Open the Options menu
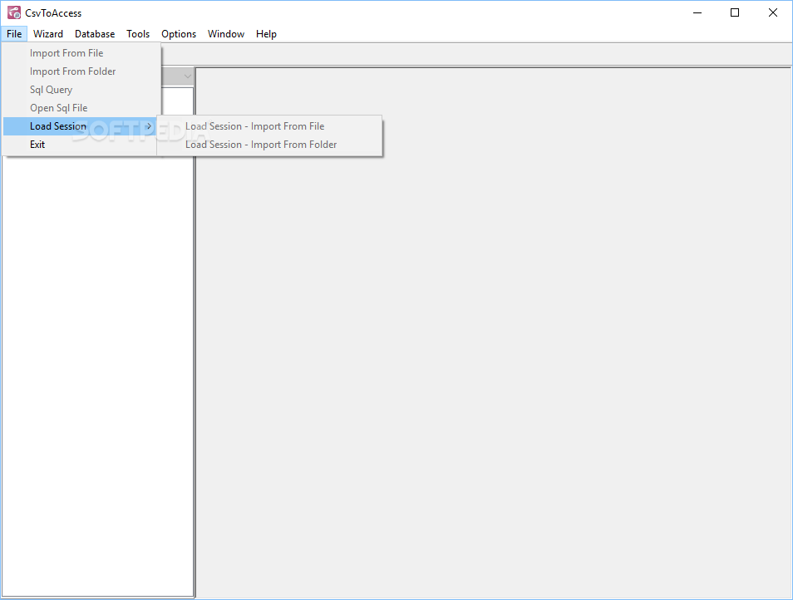793x600 pixels. (179, 34)
